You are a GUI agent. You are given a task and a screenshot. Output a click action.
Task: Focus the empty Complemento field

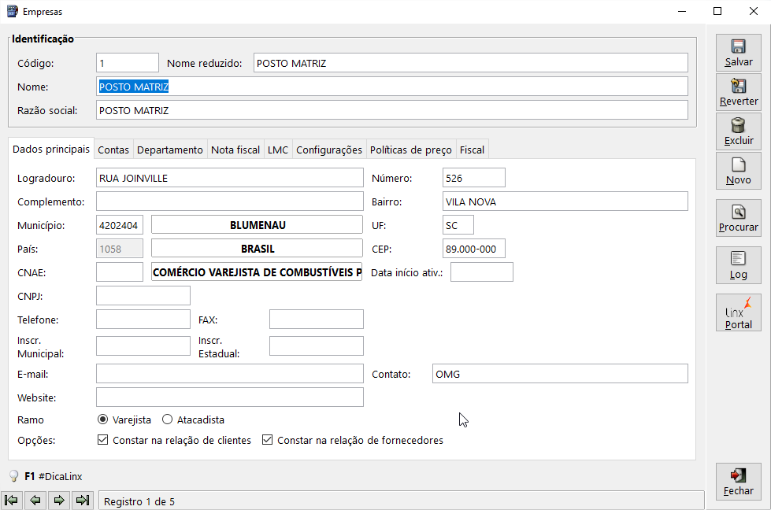click(230, 201)
